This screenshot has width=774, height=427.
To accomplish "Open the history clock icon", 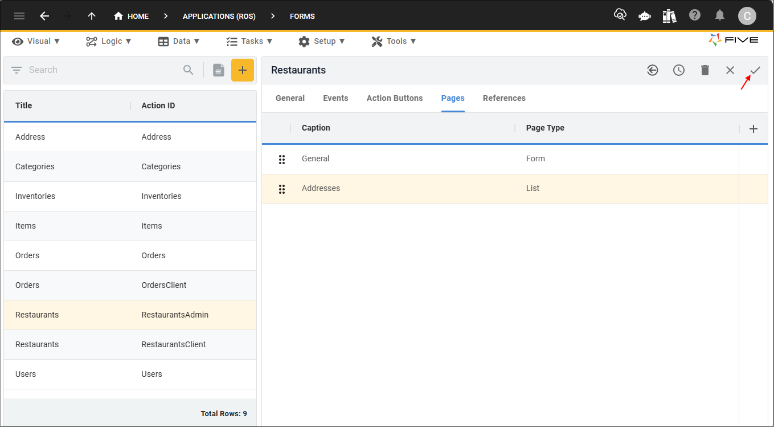I will click(679, 70).
